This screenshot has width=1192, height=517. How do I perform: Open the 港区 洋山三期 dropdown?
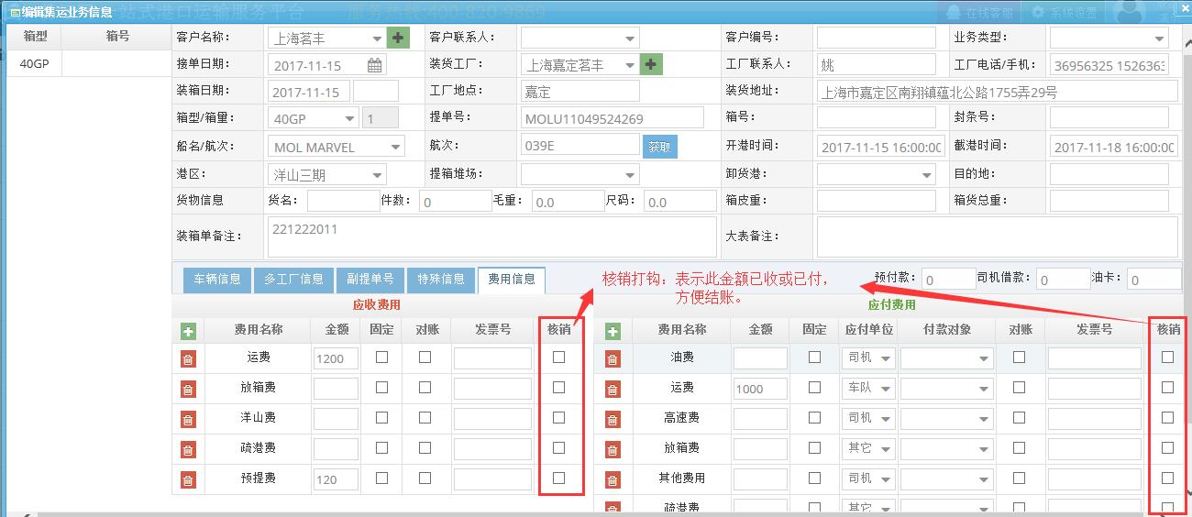[377, 175]
